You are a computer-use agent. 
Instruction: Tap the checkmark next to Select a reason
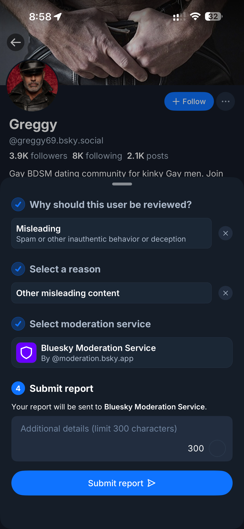[x=18, y=269]
